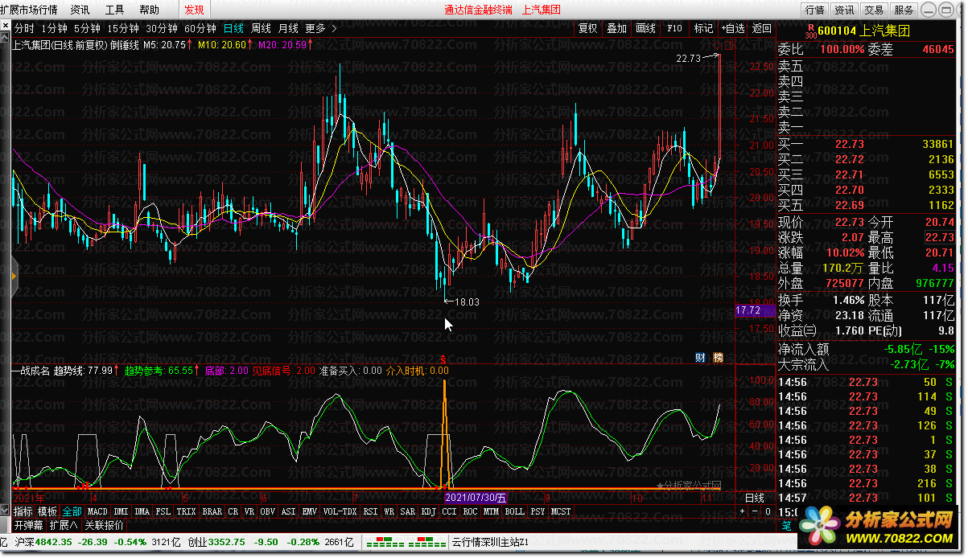Click the 关联报价 tab
The height and width of the screenshot is (558, 968).
pyautogui.click(x=104, y=526)
